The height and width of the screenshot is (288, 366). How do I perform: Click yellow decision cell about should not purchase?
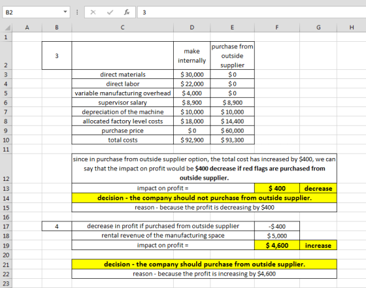tap(204, 198)
